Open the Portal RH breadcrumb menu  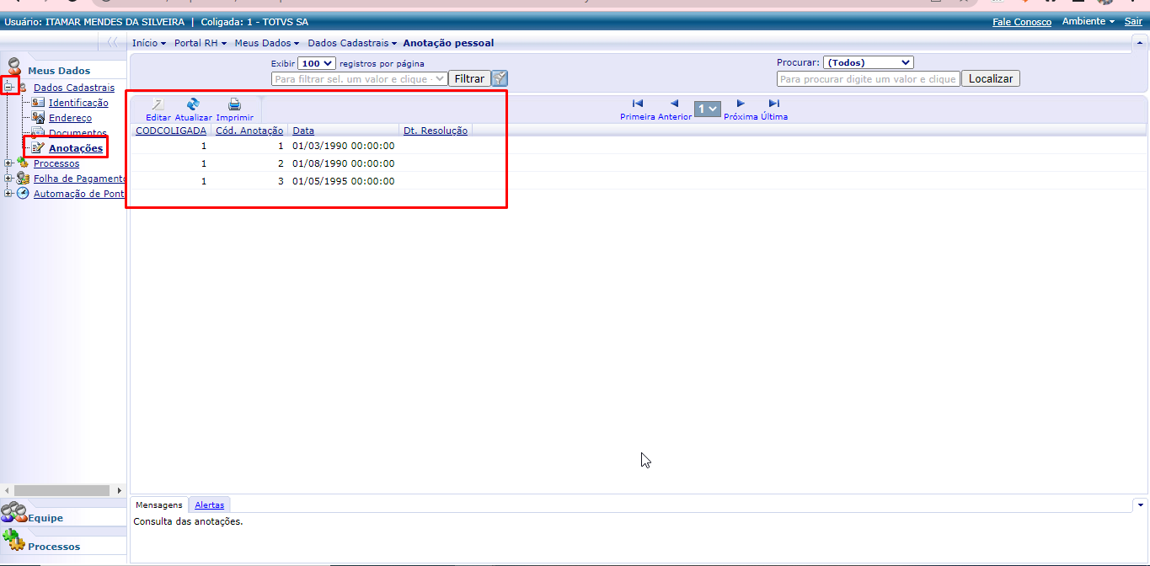click(201, 43)
